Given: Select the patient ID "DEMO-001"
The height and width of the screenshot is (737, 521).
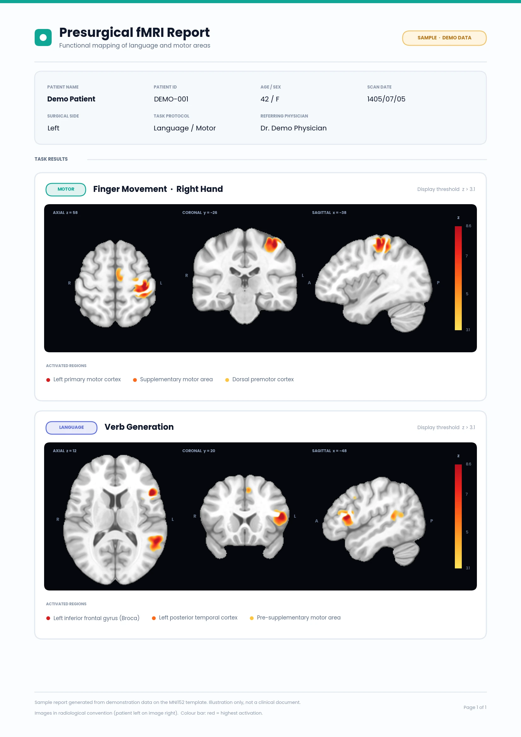Looking at the screenshot, I should tap(171, 99).
